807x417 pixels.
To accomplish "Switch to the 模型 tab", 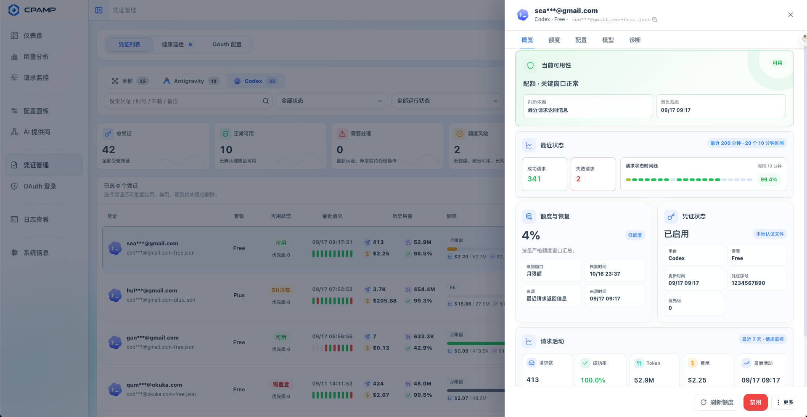I will pyautogui.click(x=608, y=40).
